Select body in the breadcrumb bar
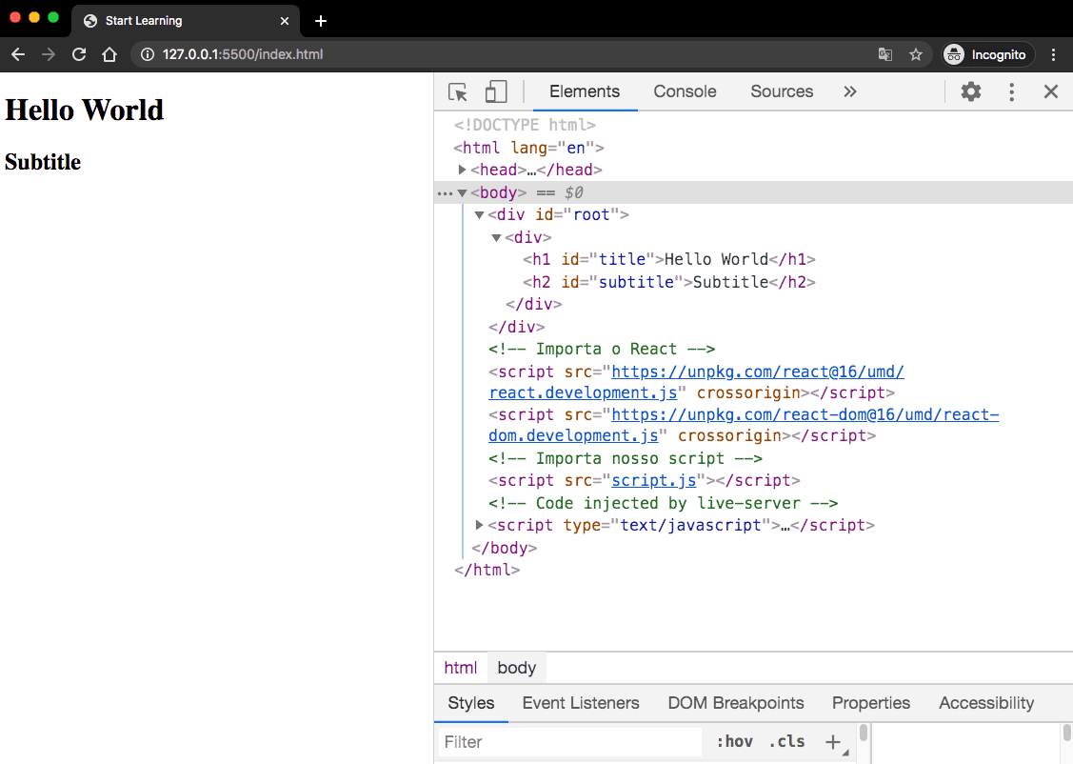 click(x=516, y=667)
